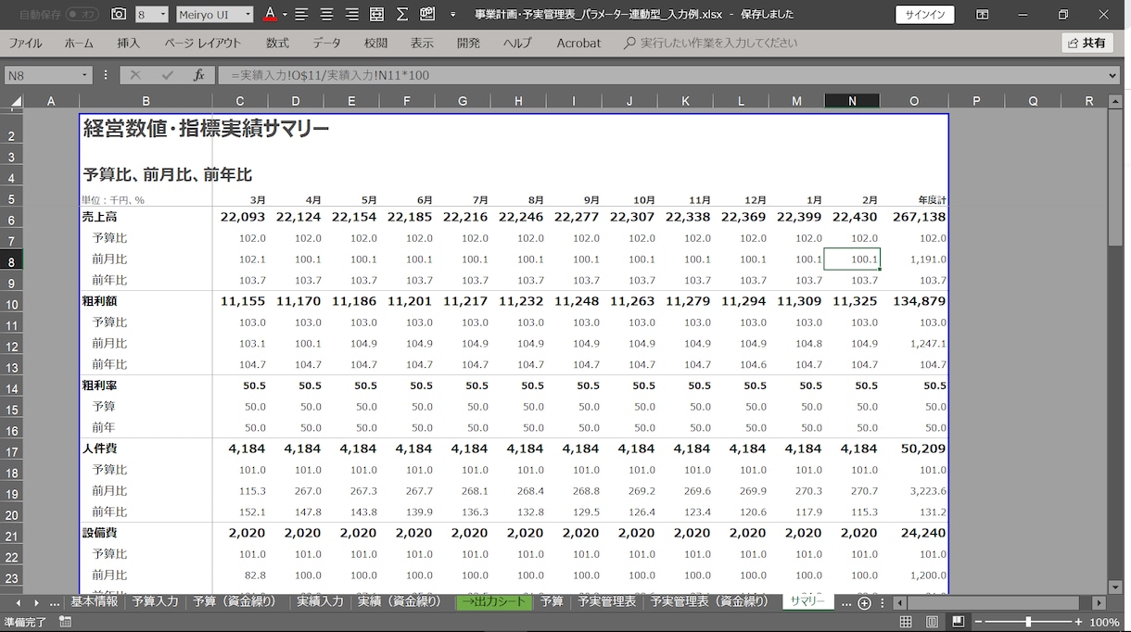Switch to the 実績入力 sheet tab

pos(320,601)
